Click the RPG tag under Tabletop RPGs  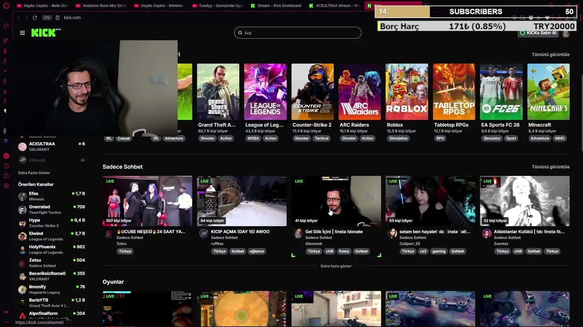tap(440, 138)
